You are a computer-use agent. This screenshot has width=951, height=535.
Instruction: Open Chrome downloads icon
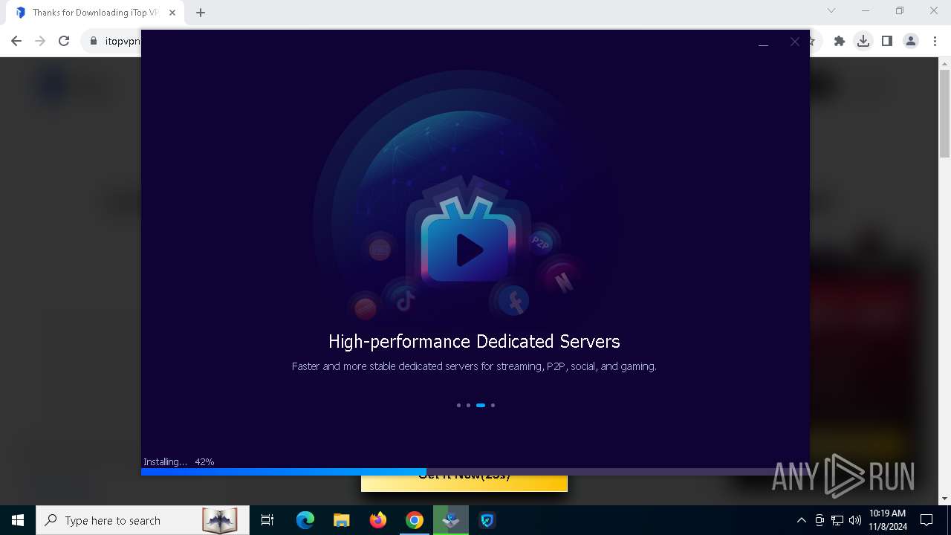click(x=863, y=41)
